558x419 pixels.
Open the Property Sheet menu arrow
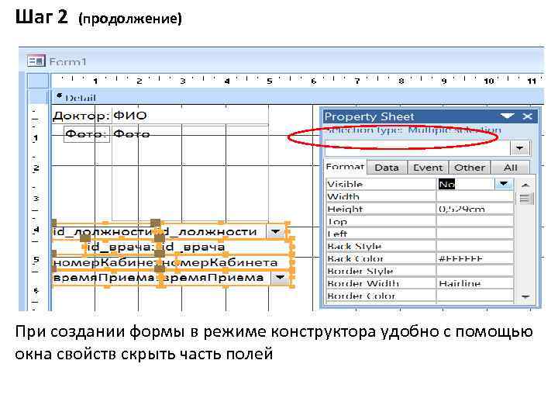point(507,116)
